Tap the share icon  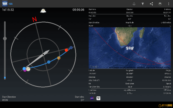151,4
